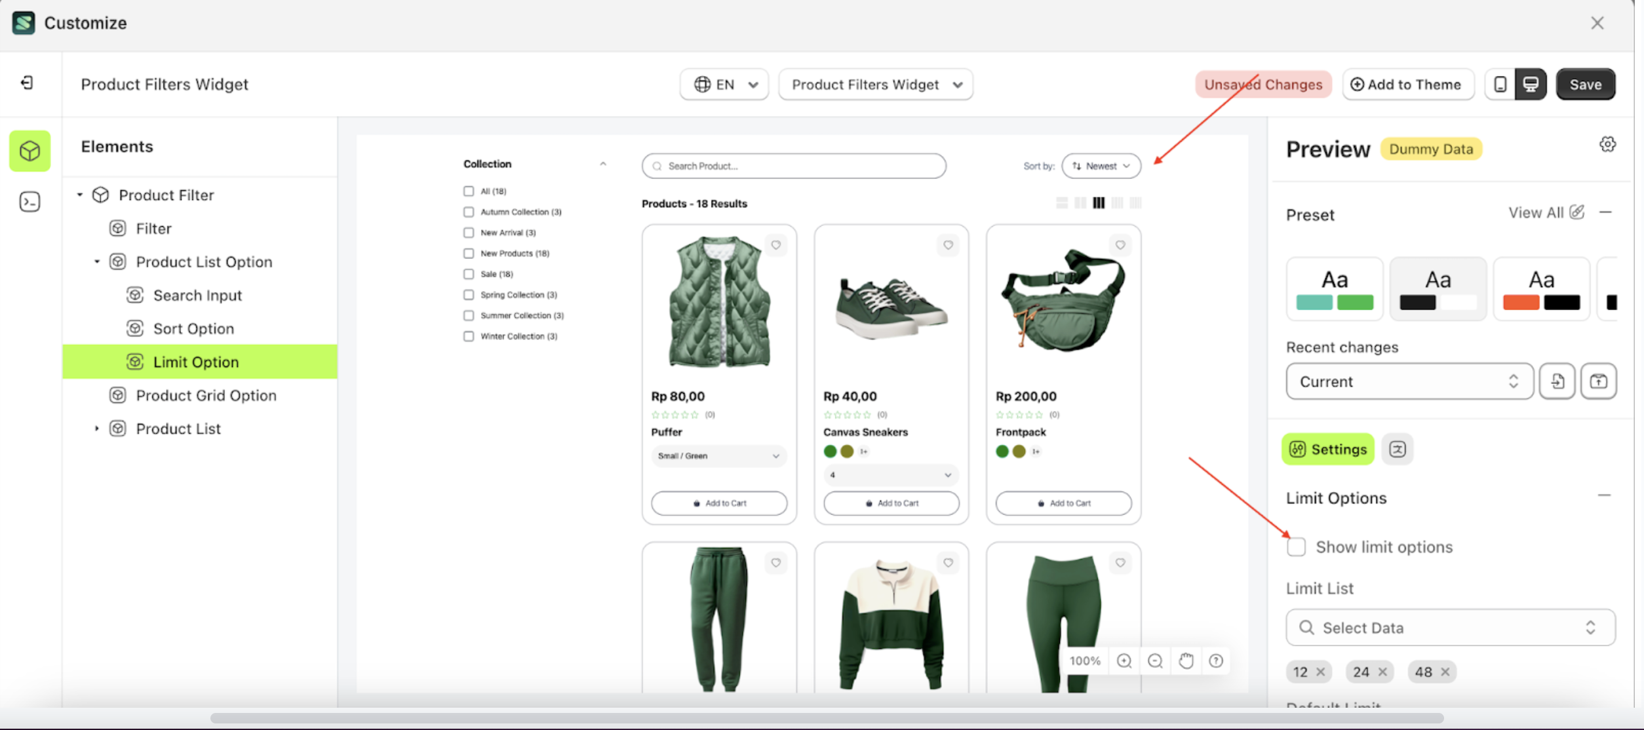Check the Autumn Collection filter
Image resolution: width=1644 pixels, height=730 pixels.
point(469,212)
